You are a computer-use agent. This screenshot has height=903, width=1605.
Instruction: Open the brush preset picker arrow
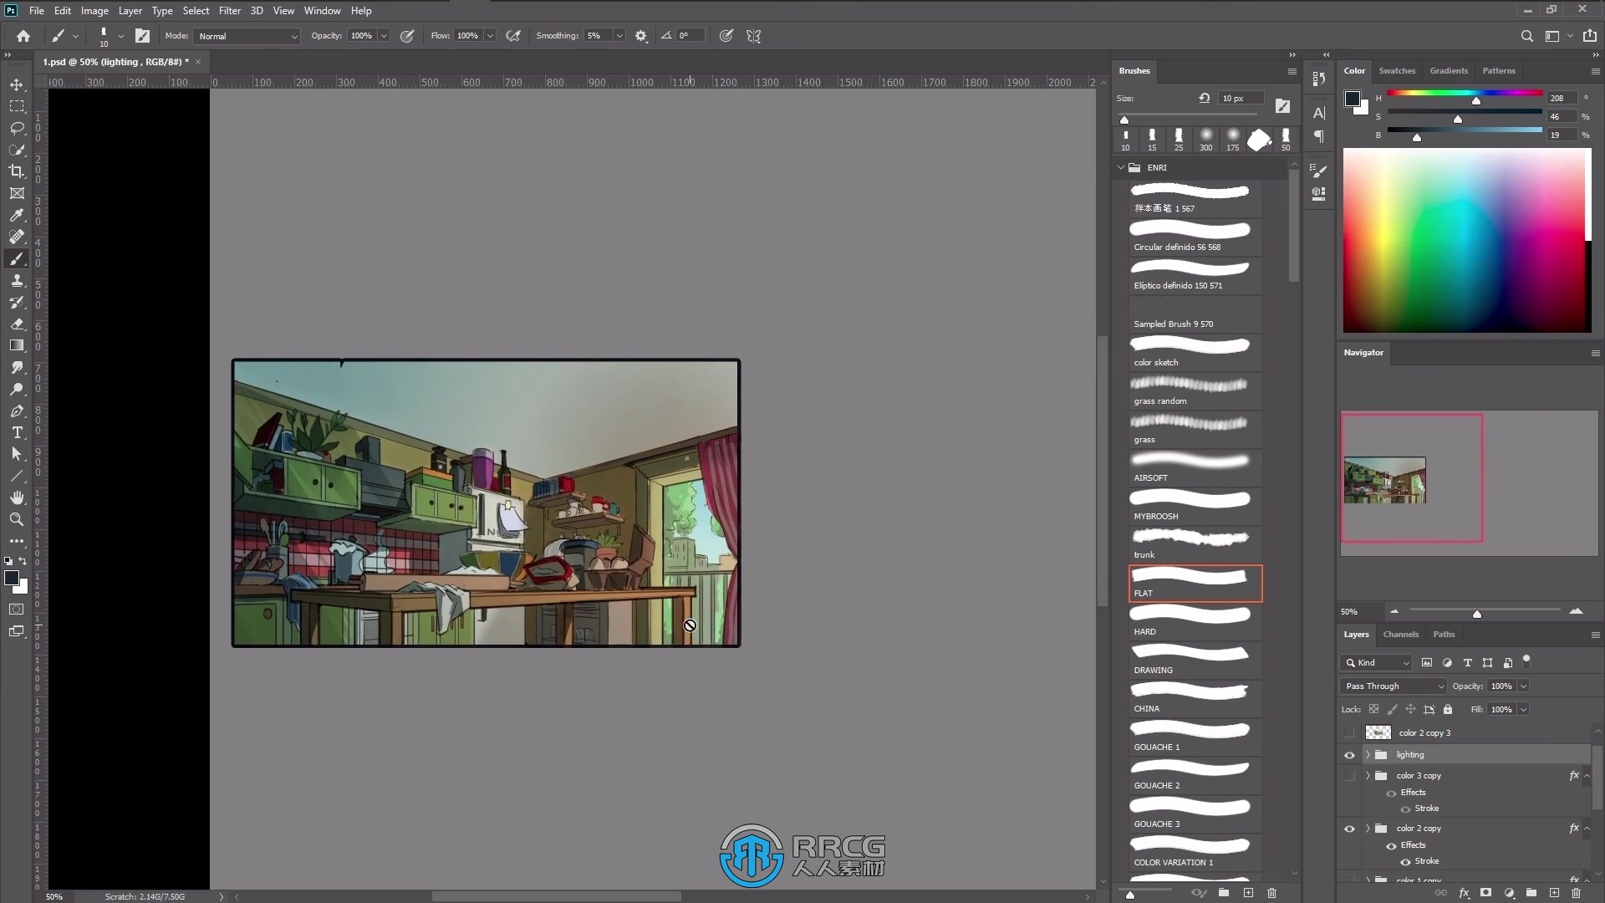point(120,36)
